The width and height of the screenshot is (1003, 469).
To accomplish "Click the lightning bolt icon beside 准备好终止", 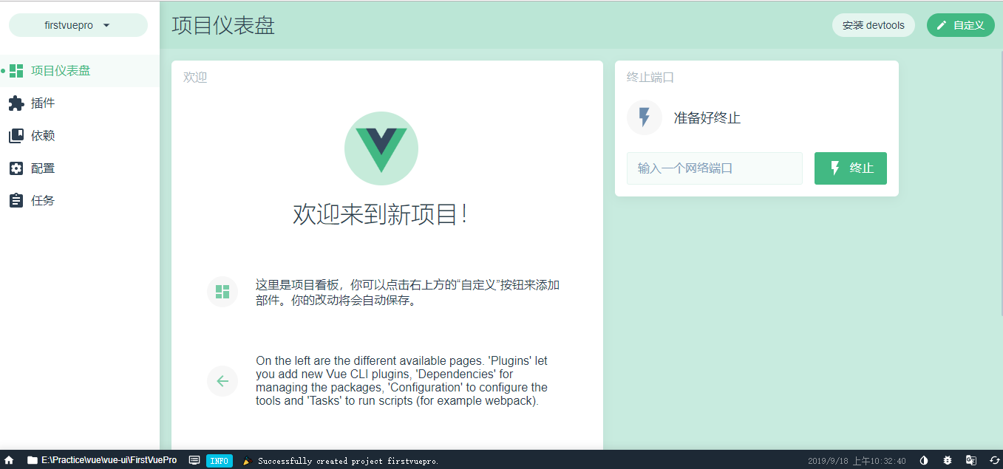I will click(x=645, y=117).
